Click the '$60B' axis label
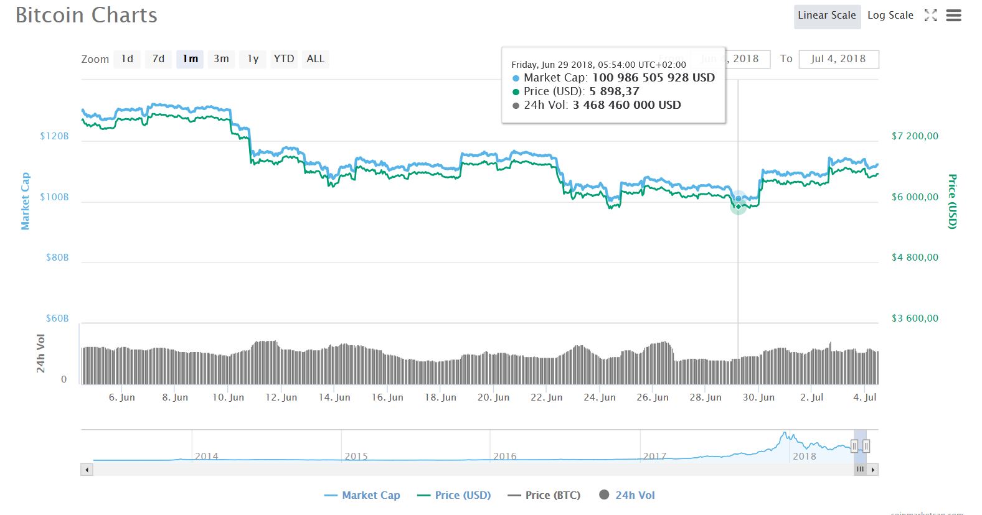Viewport: 982px width, 515px height. coord(57,318)
